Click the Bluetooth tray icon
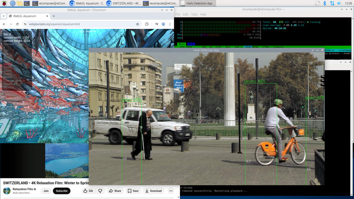354x199 pixels. point(325,3)
